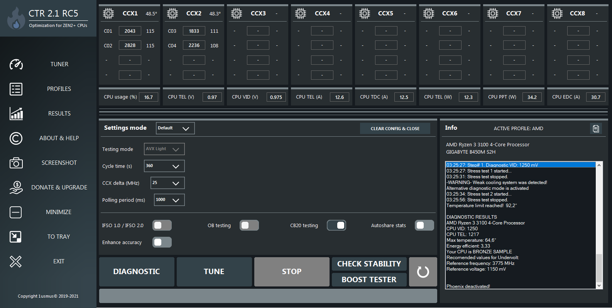Go to the TUNER menu item
The width and height of the screenshot is (612, 308).
tap(59, 64)
